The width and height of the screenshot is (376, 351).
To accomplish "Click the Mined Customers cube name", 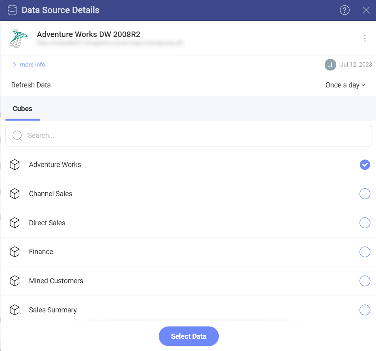I will coord(56,281).
